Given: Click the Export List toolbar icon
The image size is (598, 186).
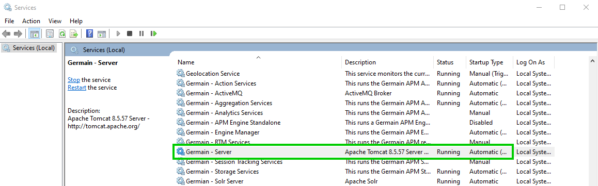Looking at the screenshot, I should click(74, 34).
